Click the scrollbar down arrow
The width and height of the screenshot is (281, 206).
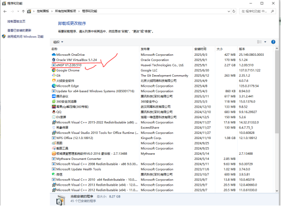click(x=277, y=191)
